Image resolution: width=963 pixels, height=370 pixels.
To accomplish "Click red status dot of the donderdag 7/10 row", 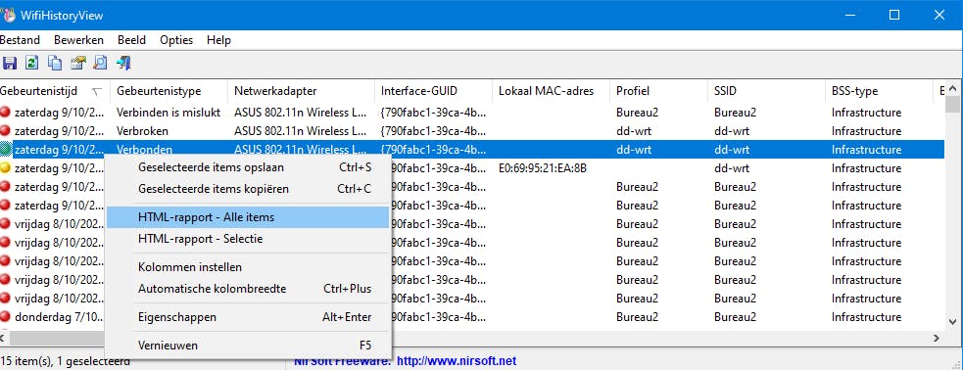I will tap(6, 317).
